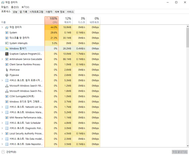Click the System Interrupts process icon
Image resolution: width=189 pixels, height=156 pixels.
pos(7,43)
